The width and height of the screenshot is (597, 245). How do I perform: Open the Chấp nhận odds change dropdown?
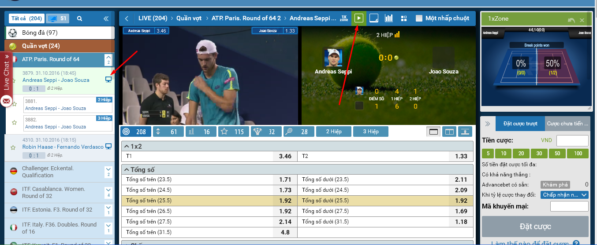click(564, 195)
